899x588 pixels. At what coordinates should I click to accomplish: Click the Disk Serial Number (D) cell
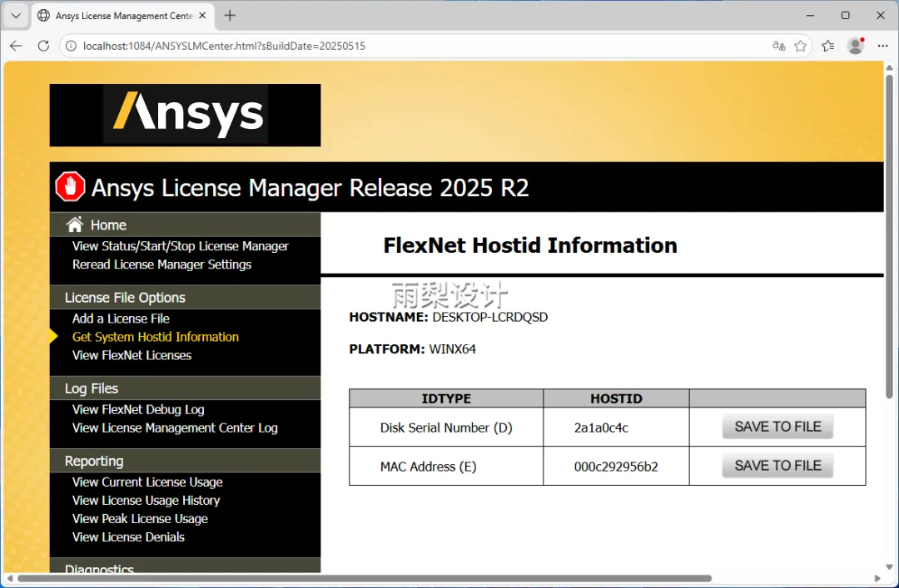(x=446, y=427)
